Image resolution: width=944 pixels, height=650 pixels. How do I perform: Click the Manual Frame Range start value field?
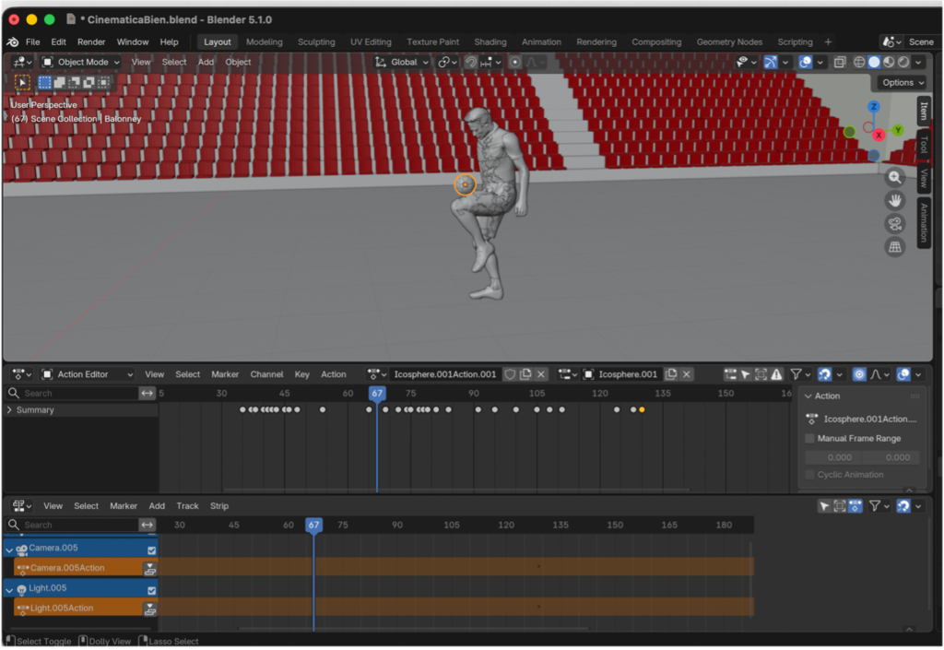834,457
